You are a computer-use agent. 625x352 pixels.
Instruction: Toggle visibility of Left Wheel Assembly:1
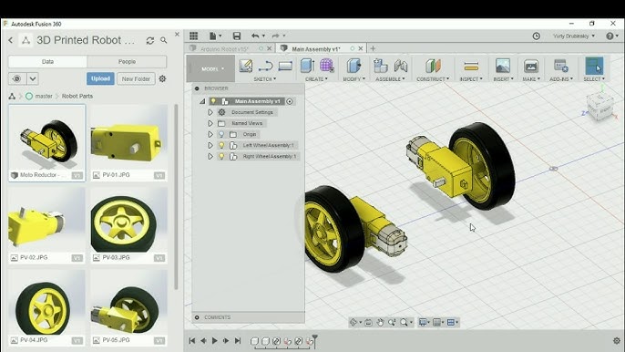click(221, 145)
